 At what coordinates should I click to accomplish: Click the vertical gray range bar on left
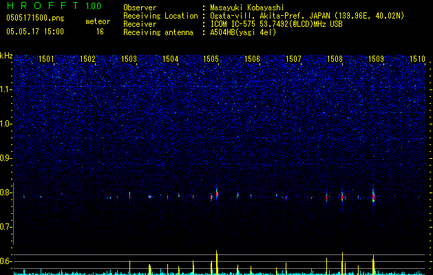tap(13, 214)
